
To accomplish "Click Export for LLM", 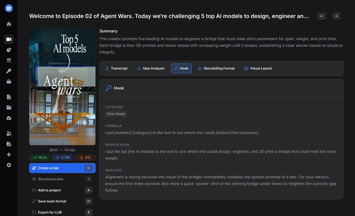I will point(62,212).
